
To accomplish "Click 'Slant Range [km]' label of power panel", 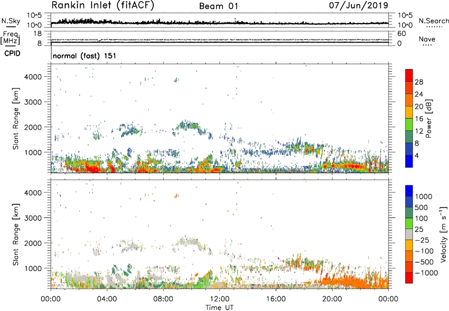I will pos(16,118).
